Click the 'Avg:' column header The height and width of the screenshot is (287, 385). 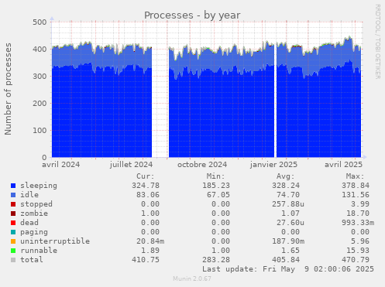coord(286,176)
